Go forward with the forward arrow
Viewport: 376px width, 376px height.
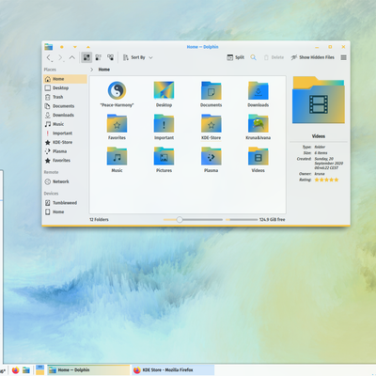(x=60, y=57)
